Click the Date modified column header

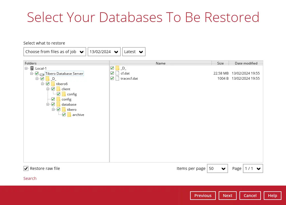pyautogui.click(x=246, y=63)
